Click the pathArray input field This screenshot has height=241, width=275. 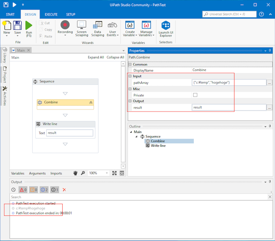point(229,82)
